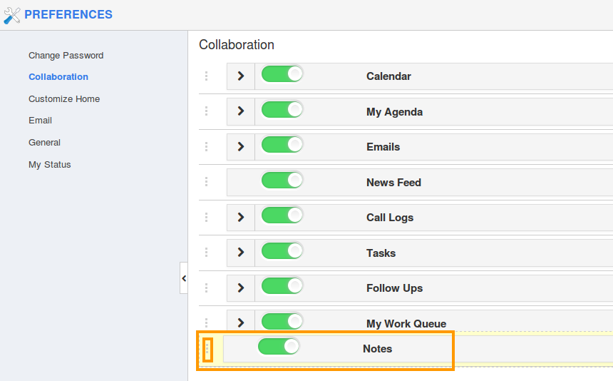Image resolution: width=613 pixels, height=381 pixels.
Task: Click the drag handle beside Follow Ups row
Action: [x=207, y=288]
